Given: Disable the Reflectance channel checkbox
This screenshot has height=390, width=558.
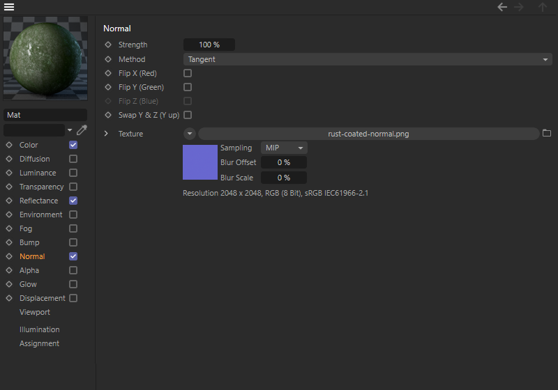Looking at the screenshot, I should click(x=73, y=201).
